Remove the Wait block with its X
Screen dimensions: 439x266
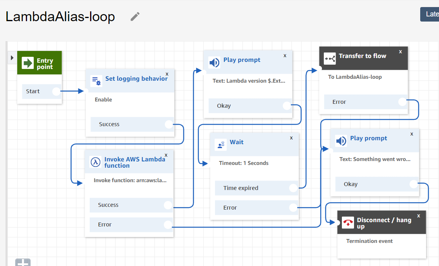click(291, 138)
